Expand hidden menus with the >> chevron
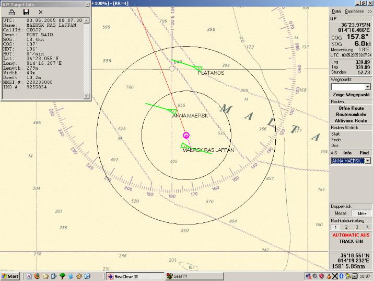The height and width of the screenshot is (281, 374). pyautogui.click(x=369, y=11)
